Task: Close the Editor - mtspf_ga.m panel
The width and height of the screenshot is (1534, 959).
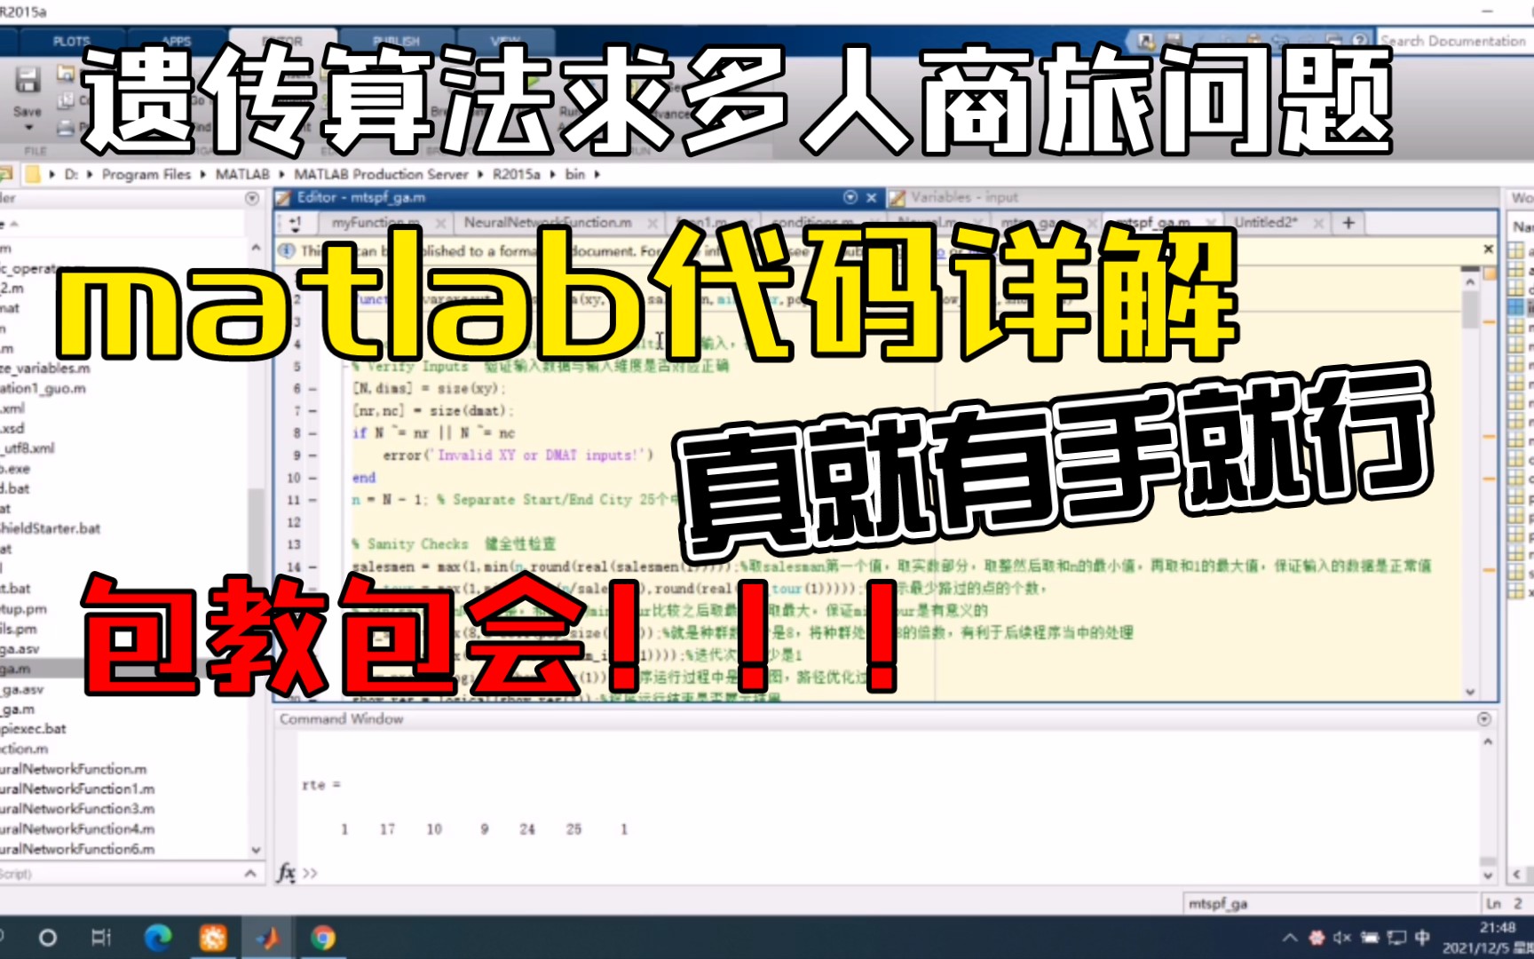Action: (x=872, y=197)
